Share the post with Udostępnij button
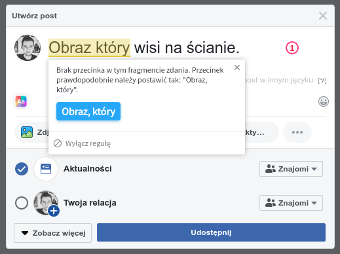This screenshot has width=340, height=254. (x=211, y=232)
